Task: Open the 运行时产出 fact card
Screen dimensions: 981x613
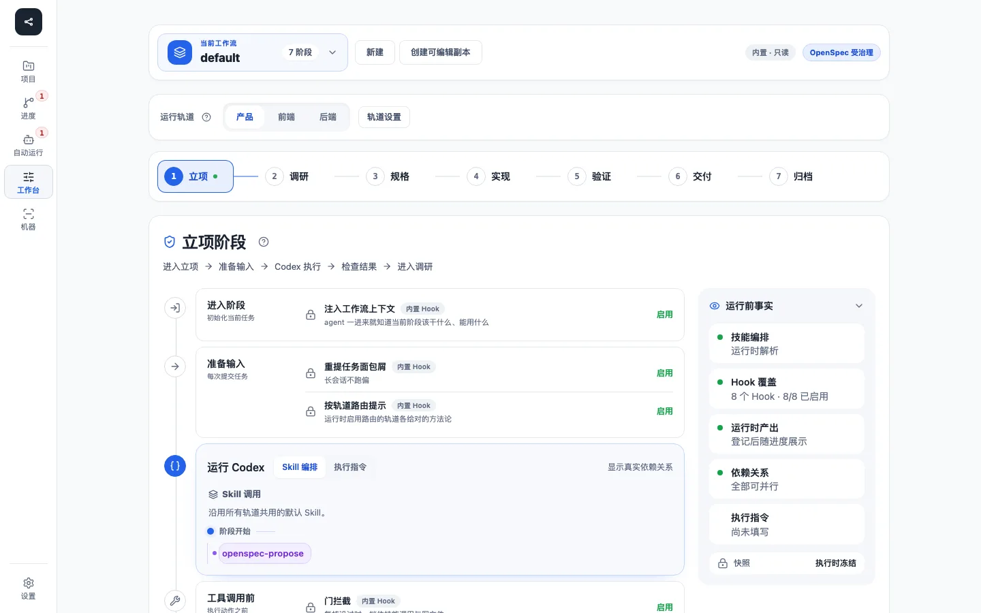Action: click(787, 435)
